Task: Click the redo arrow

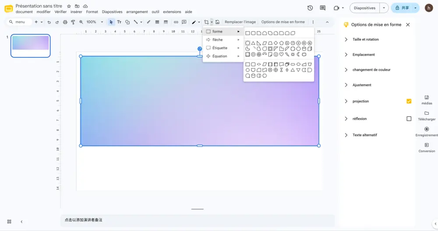Action: click(57, 22)
